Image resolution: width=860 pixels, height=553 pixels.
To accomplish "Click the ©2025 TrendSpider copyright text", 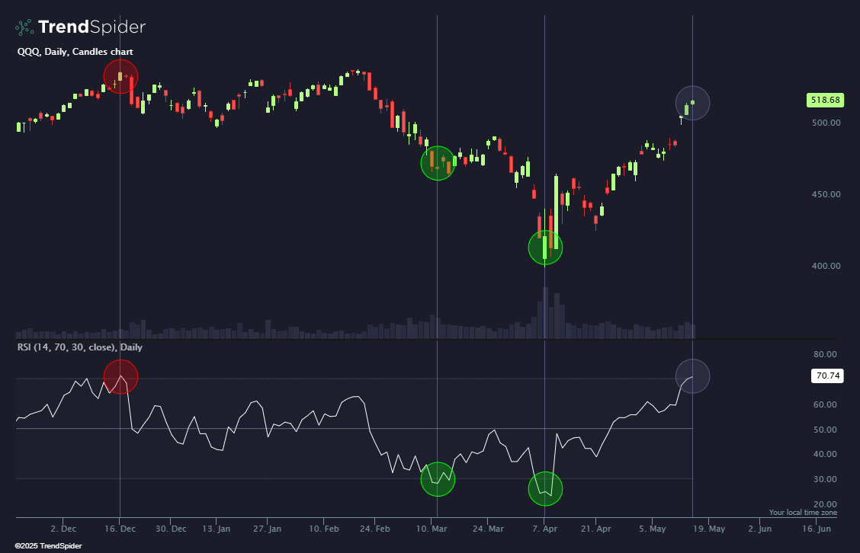I will 48,546.
